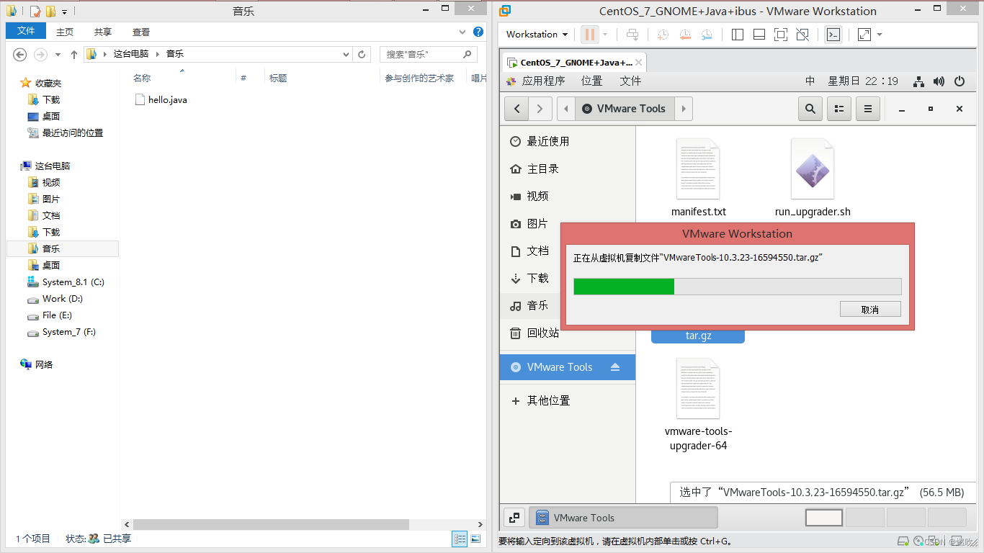Select the CentOS_7_GNOME+Java VM tab
Viewport: 984px width, 553px height.
click(573, 62)
